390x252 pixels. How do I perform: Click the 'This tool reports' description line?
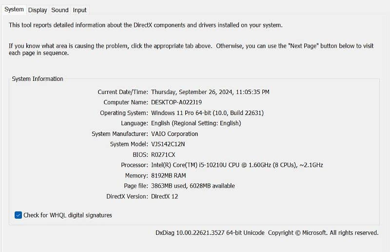click(145, 25)
